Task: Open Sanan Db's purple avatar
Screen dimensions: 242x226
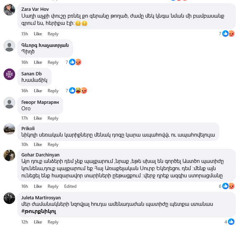Action: tap(9, 74)
